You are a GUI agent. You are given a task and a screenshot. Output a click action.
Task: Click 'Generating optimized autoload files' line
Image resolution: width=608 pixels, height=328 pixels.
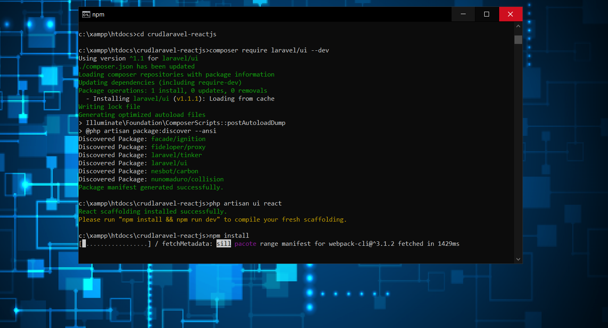(x=142, y=115)
